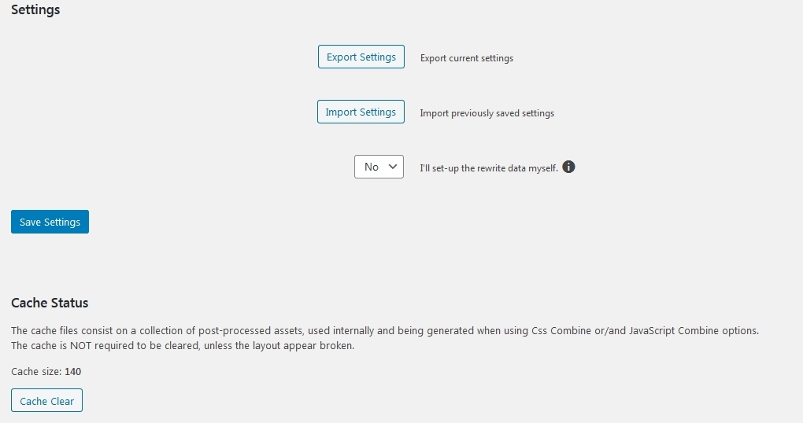Click the info icon beside rewrite data option
This screenshot has height=423, width=803.
568,167
